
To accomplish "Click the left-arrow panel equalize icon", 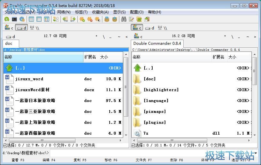I will tap(65, 19).
